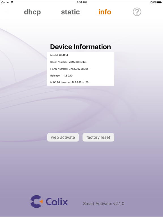
Task: Select the Model: 844E-1 line
Action: click(59, 55)
